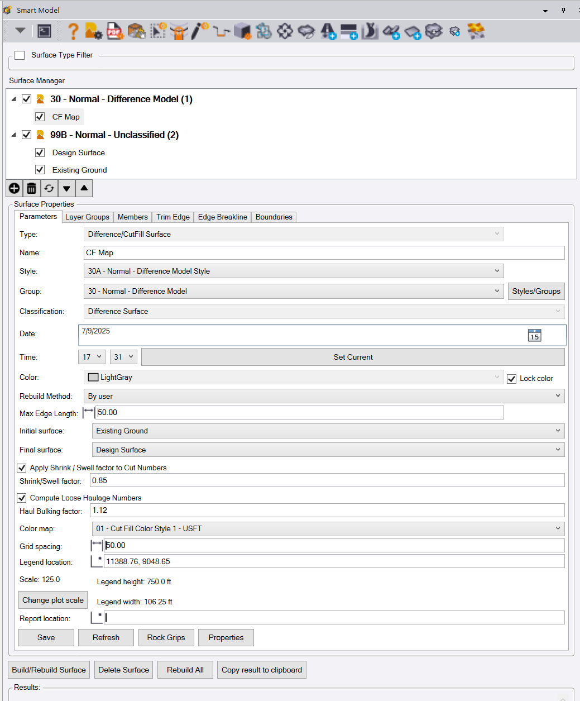Click the Haul Bulking factor input field
580x701 pixels.
pyautogui.click(x=328, y=510)
